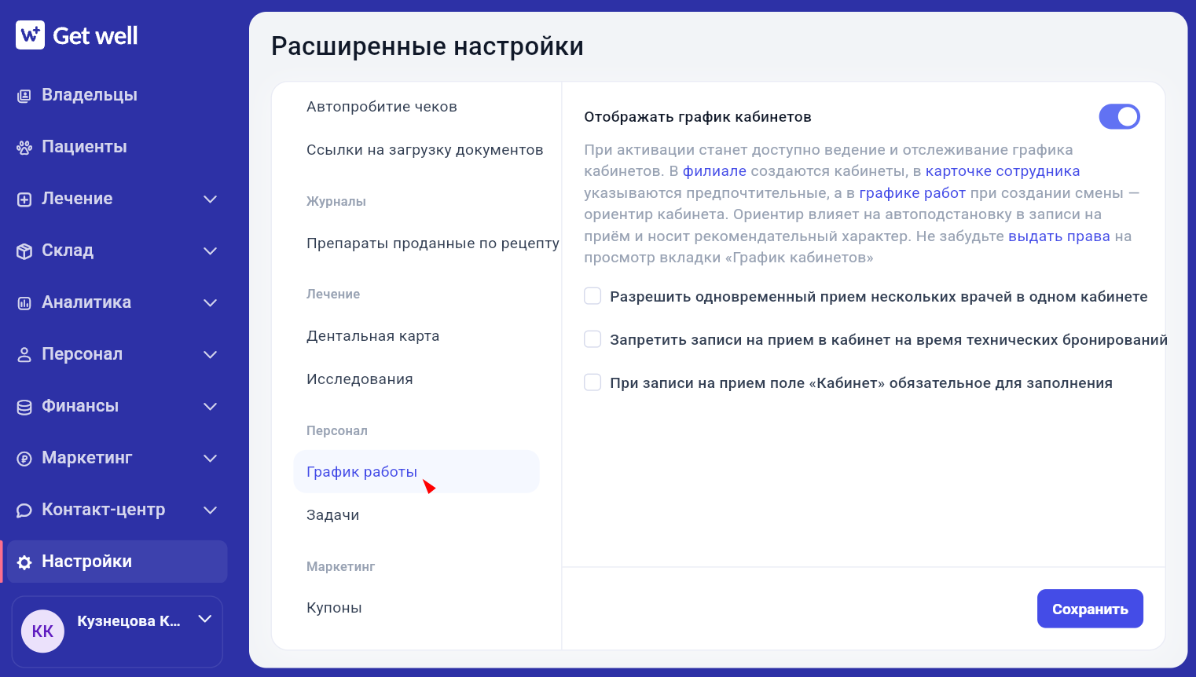Click the Аналитика chart icon

point(24,303)
